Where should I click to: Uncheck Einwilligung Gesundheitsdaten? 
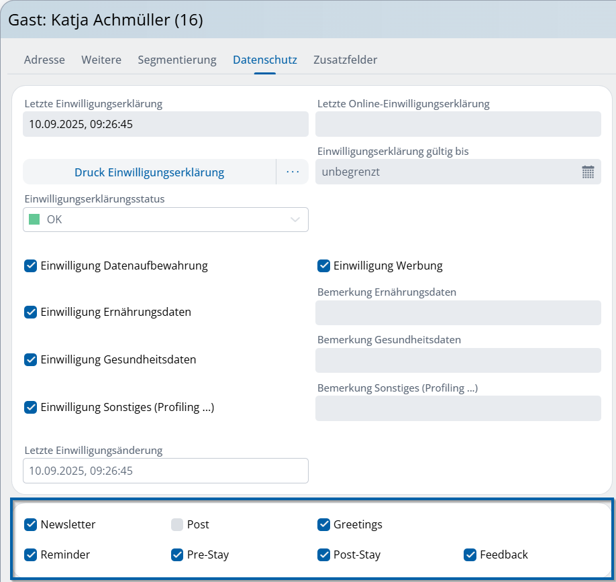(30, 359)
